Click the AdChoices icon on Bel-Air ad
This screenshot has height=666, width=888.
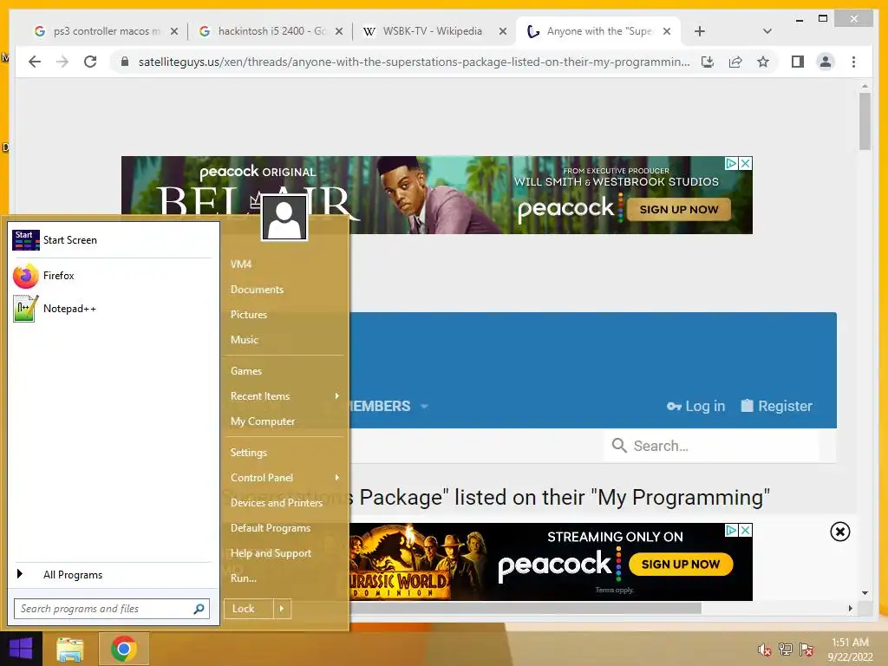731,163
